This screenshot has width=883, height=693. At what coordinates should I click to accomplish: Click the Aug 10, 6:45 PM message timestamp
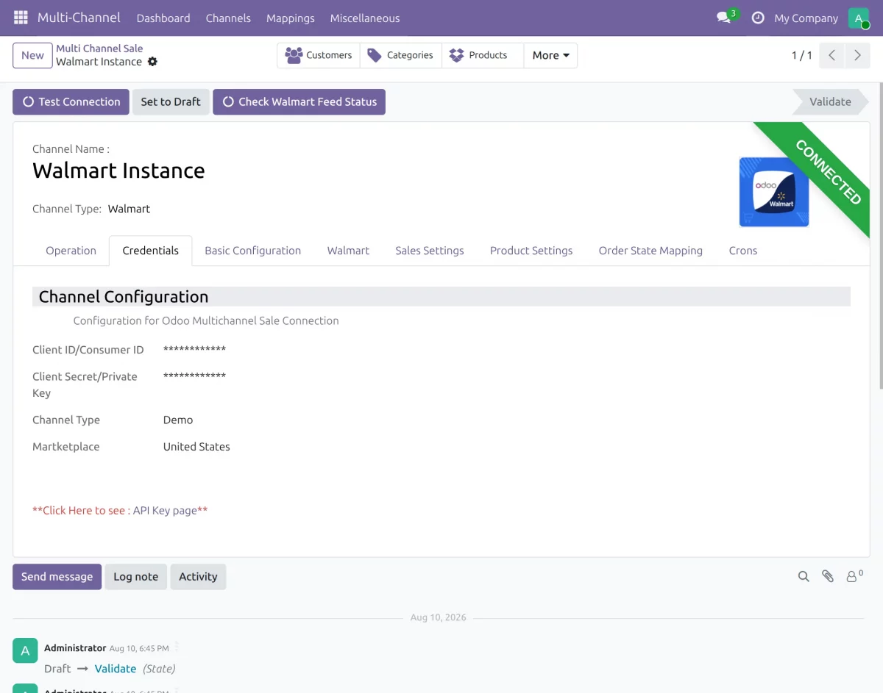click(x=139, y=648)
